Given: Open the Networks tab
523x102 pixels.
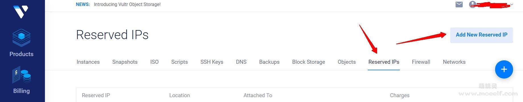Looking at the screenshot, I should click(454, 62).
